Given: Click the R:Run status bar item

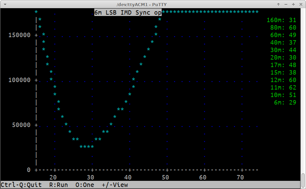Looking at the screenshot, I should [x=59, y=185].
